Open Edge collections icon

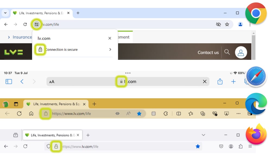(203, 113)
